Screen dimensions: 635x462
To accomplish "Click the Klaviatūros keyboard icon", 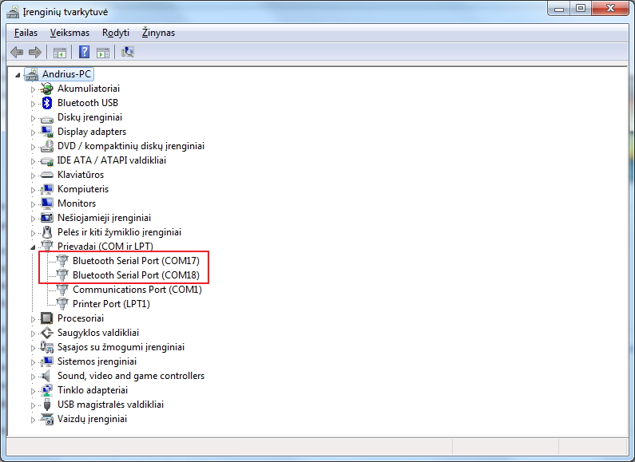I will [x=47, y=175].
